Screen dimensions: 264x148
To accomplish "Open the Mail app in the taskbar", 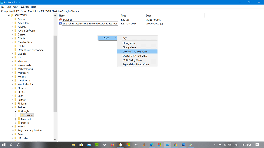I will [89, 145].
